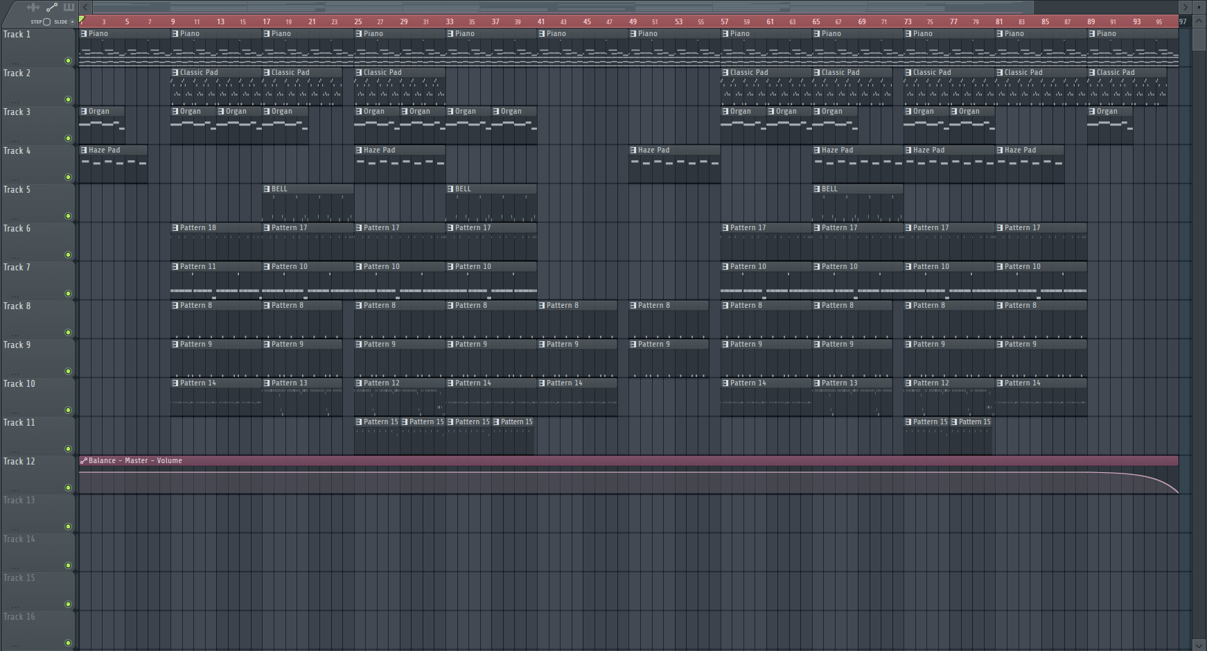This screenshot has height=651, width=1207.
Task: Click the vertical scrollbar up arrow
Action: tap(1199, 21)
